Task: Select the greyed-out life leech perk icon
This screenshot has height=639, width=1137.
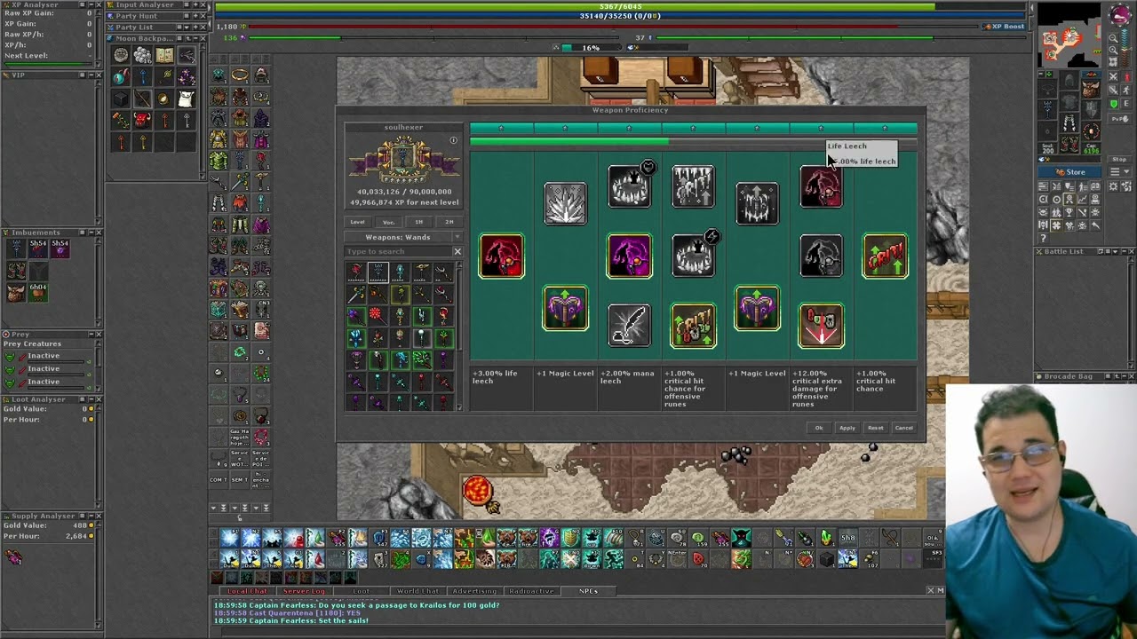Action: (821, 256)
